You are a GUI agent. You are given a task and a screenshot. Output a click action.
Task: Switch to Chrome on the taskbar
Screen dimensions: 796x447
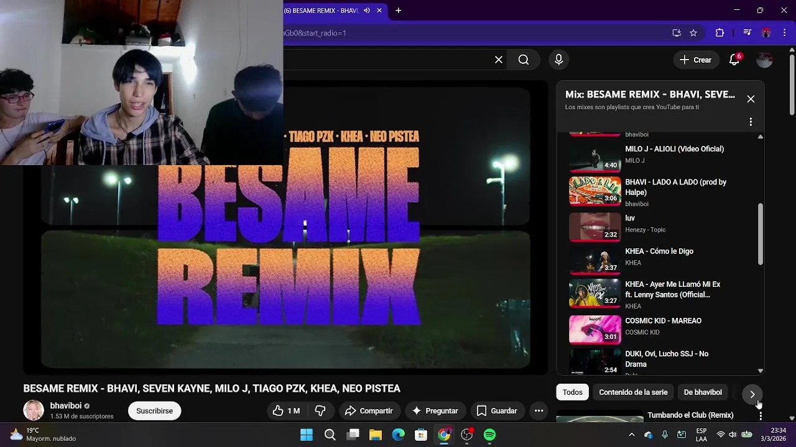click(444, 435)
